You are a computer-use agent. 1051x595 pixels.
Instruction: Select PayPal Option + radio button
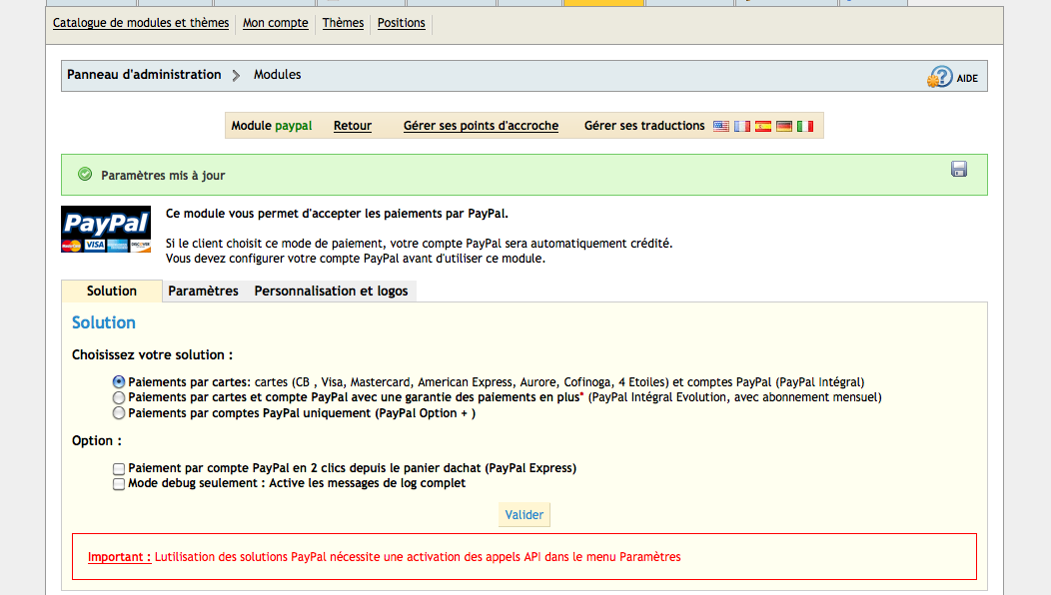click(119, 413)
